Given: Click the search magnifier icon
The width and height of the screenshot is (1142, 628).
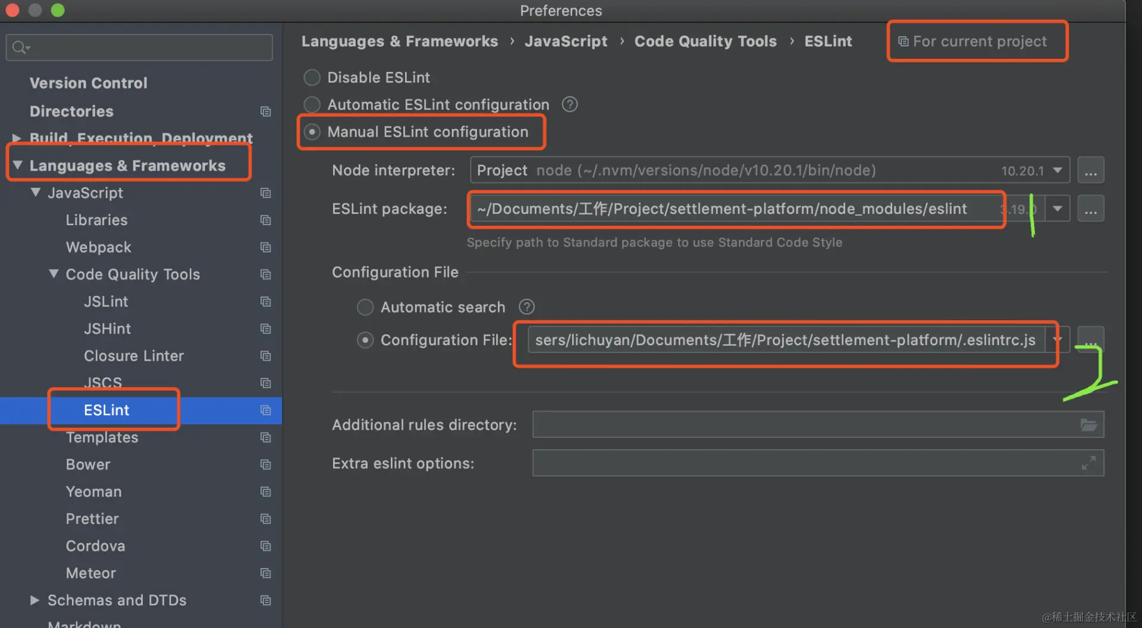Looking at the screenshot, I should pyautogui.click(x=20, y=48).
